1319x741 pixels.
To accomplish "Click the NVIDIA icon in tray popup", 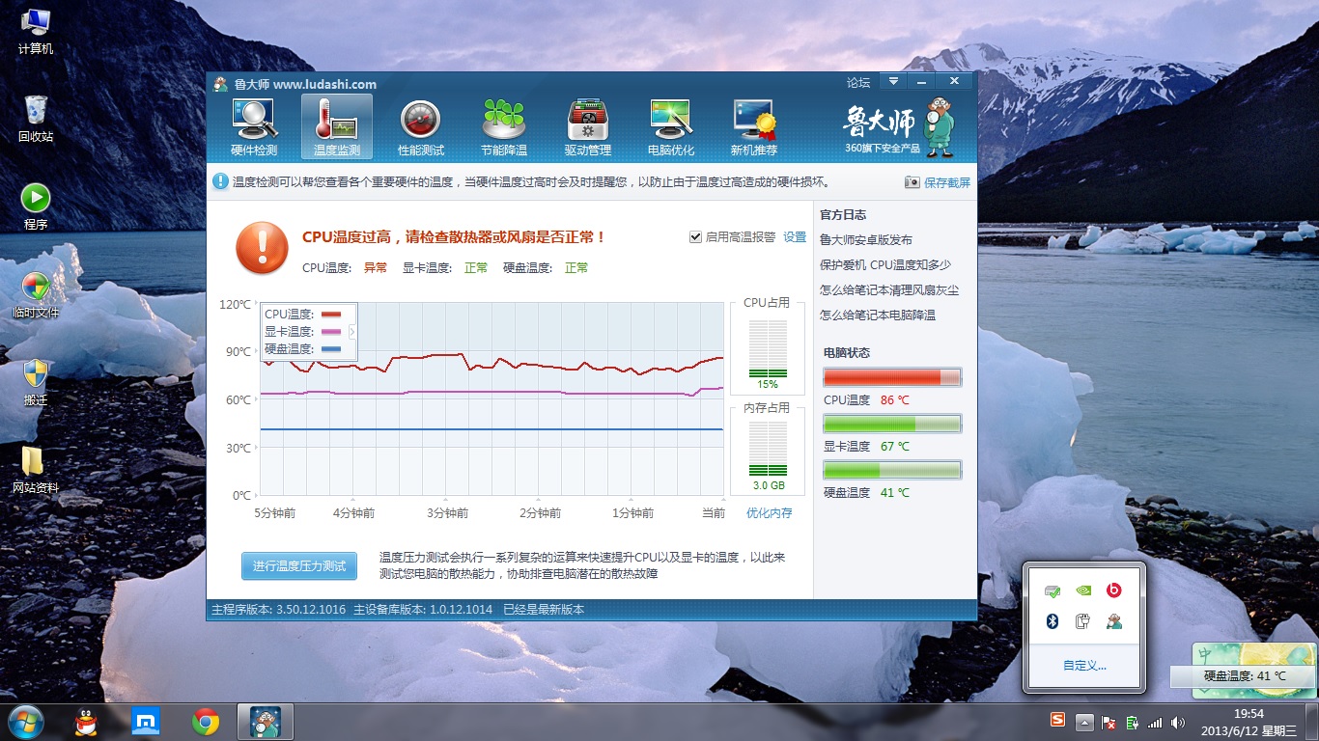I will click(x=1083, y=590).
